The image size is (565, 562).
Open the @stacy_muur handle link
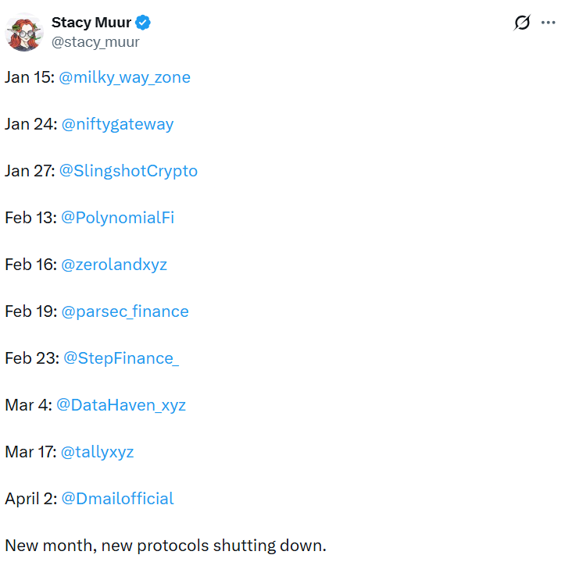[95, 42]
